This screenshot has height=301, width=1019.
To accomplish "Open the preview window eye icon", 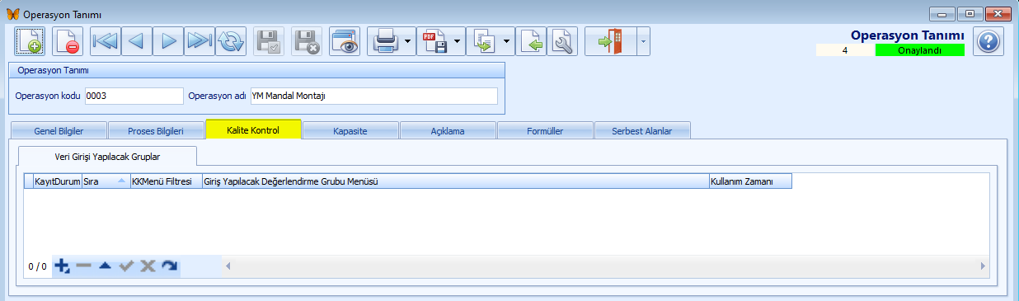I will coord(345,41).
